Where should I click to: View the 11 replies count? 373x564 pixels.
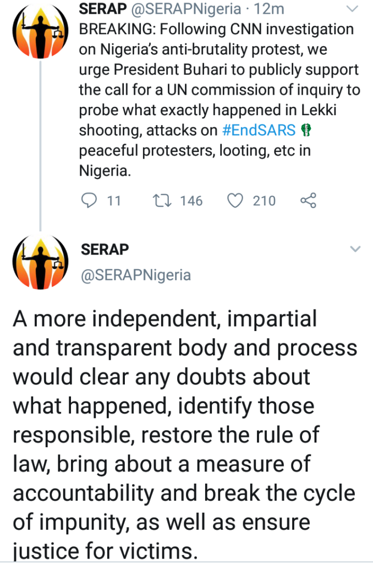[x=114, y=200]
